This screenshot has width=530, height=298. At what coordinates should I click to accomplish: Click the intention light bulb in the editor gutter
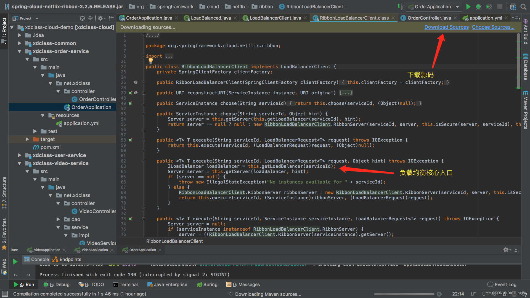[150, 60]
